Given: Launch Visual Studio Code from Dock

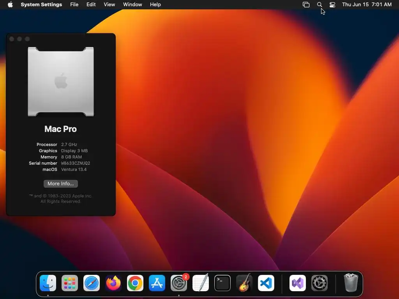Looking at the screenshot, I should click(266, 283).
